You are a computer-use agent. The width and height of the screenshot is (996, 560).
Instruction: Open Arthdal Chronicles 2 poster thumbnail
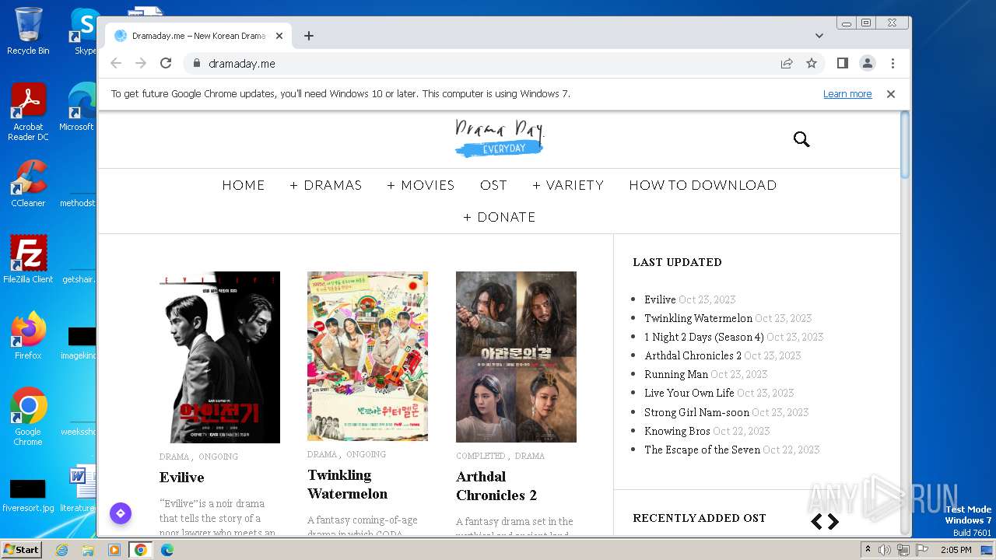(516, 357)
